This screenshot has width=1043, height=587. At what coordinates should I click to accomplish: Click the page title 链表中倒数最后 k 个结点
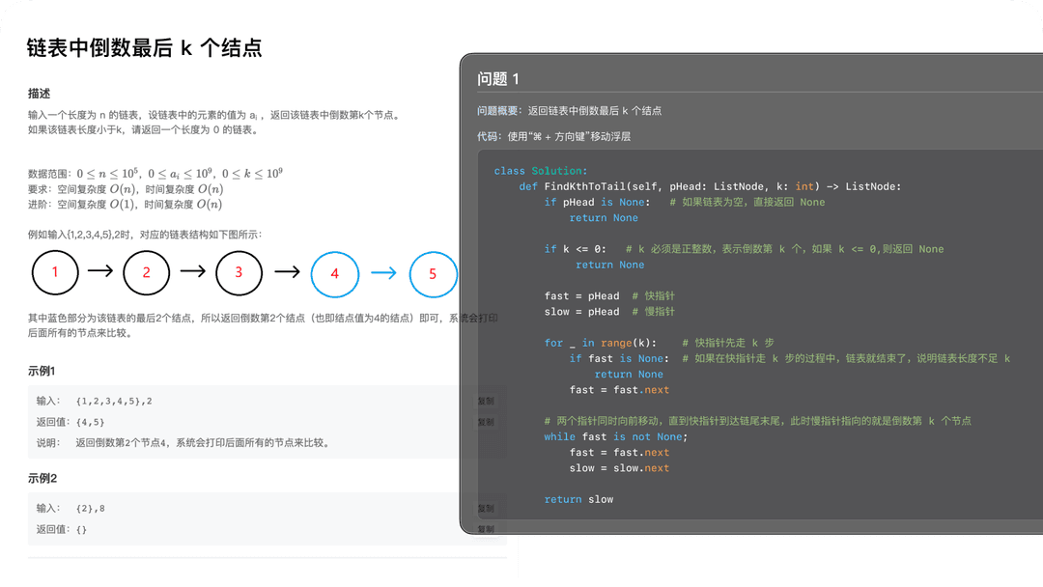pyautogui.click(x=144, y=48)
